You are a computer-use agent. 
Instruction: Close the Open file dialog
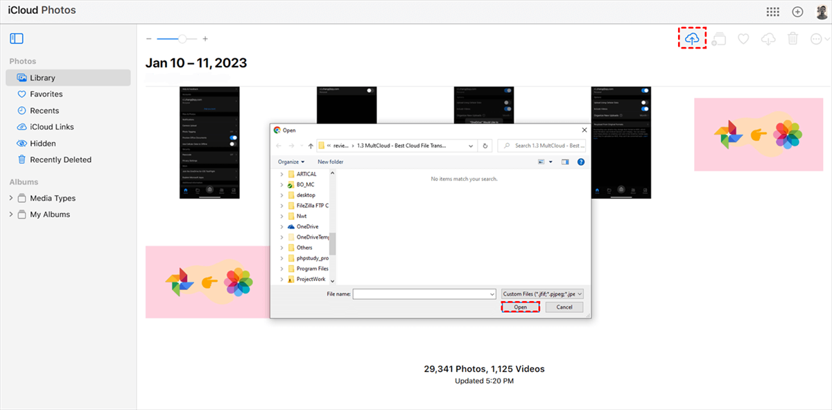click(583, 130)
